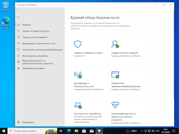Click the large shield icon on virus protection card
Image resolution: width=179 pixels, height=134 pixels.
pos(78,44)
